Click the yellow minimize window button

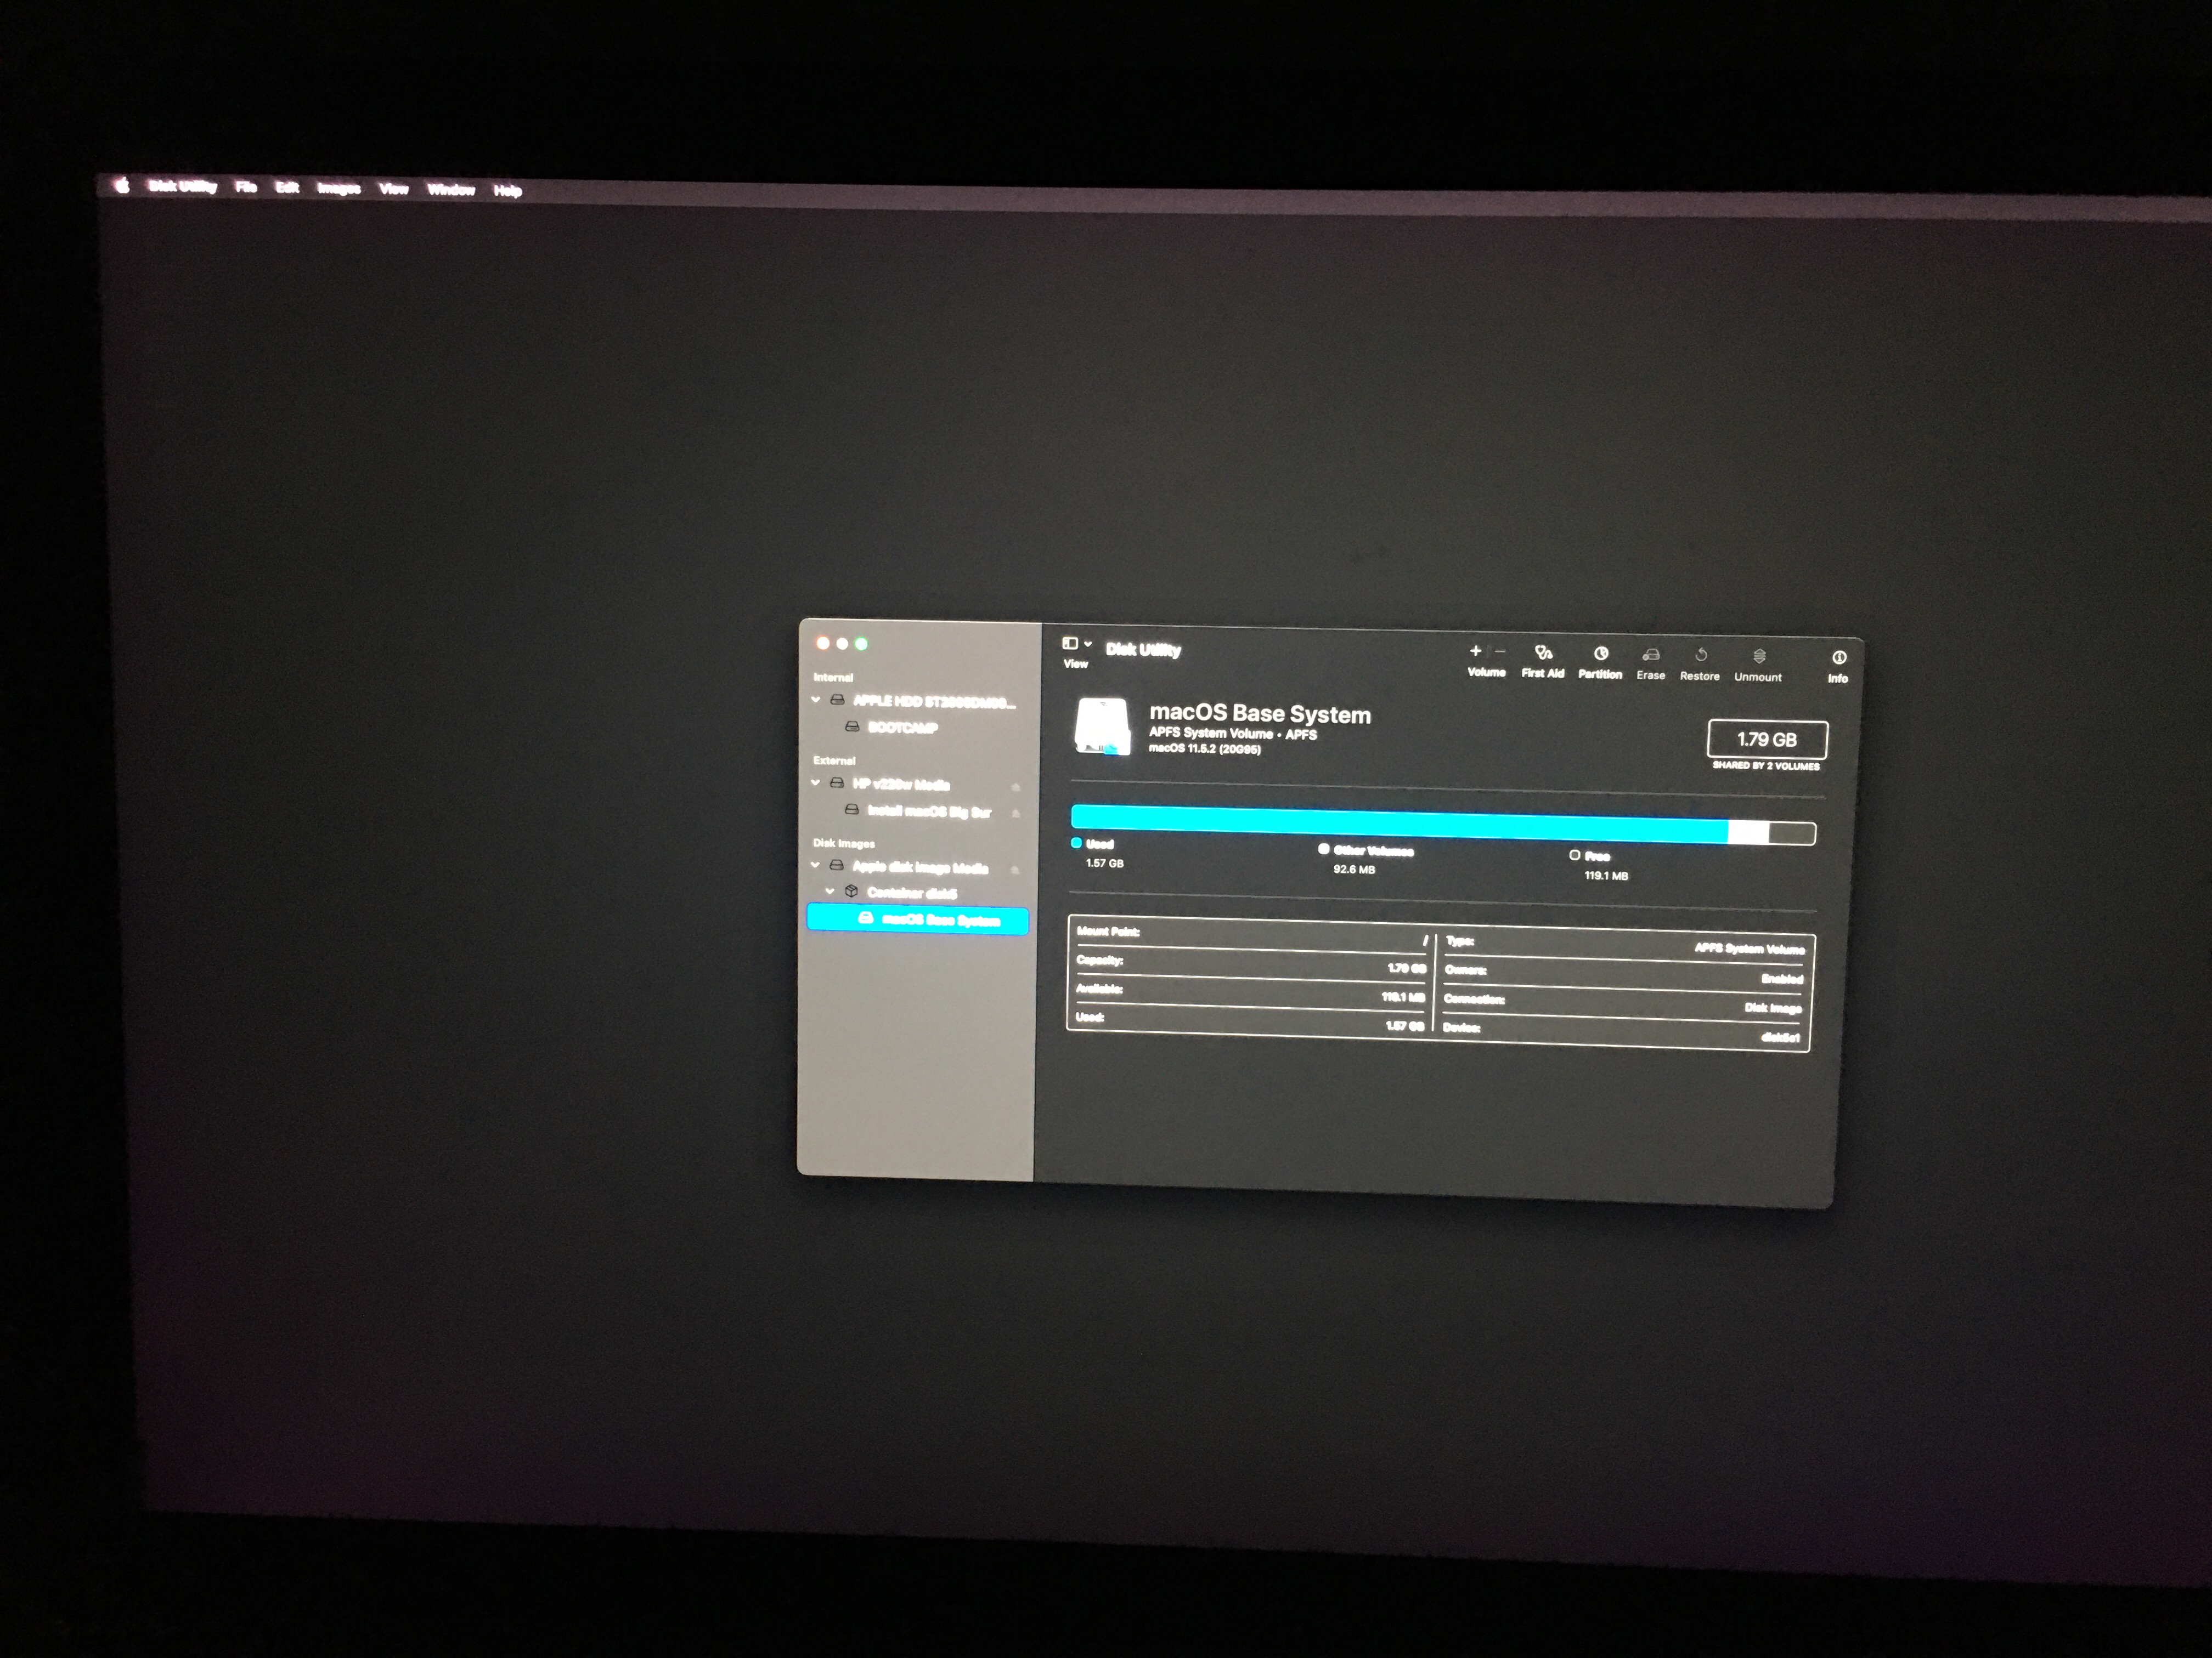point(842,644)
